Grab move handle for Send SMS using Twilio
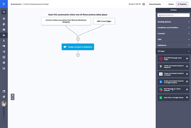Screen dimensions: 191x128 (187, 59)
